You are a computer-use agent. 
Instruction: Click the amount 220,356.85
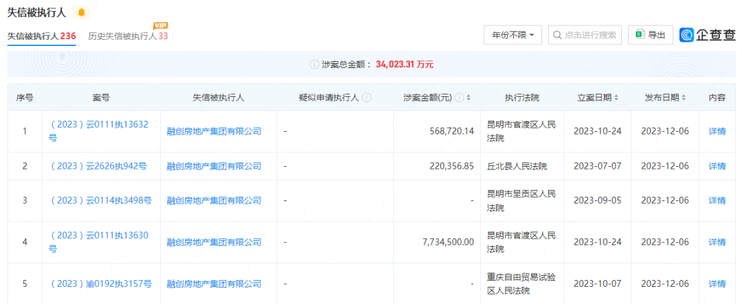[451, 166]
